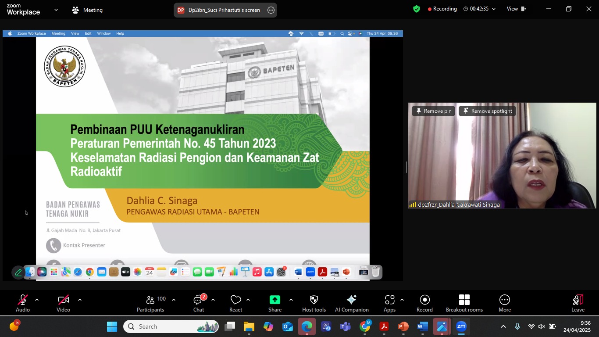Open Microsoft Edge from the taskbar
Screen dimensions: 599x337
point(307,326)
